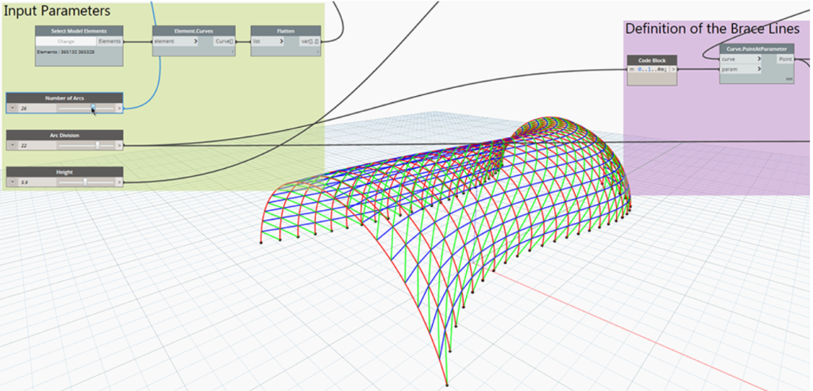Click the Number of Arcs slider thumb
The width and height of the screenshot is (813, 391).
(94, 108)
